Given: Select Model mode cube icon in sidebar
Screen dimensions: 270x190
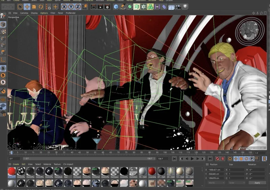Looking at the screenshot, I should coord(3,24).
